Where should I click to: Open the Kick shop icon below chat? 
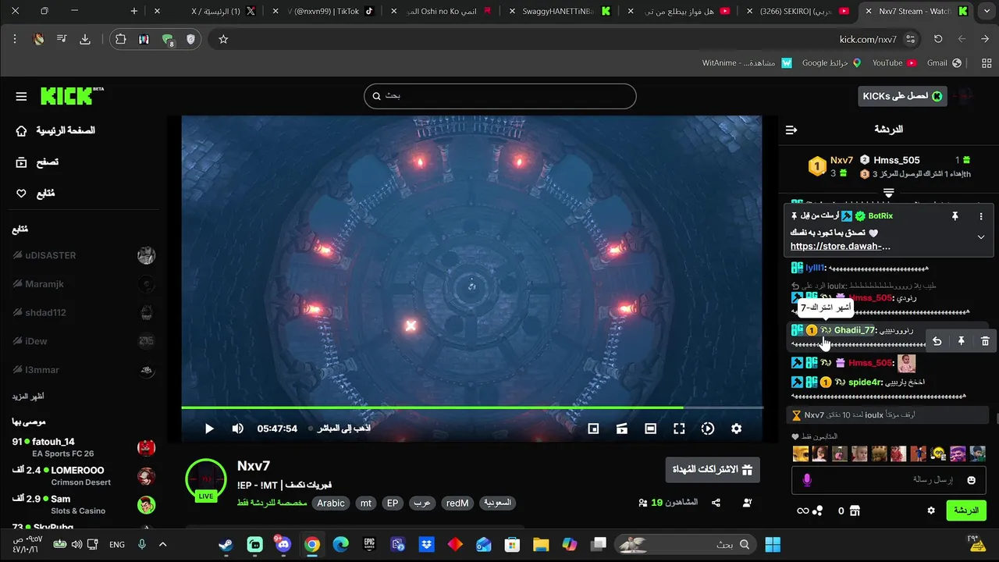coord(855,510)
